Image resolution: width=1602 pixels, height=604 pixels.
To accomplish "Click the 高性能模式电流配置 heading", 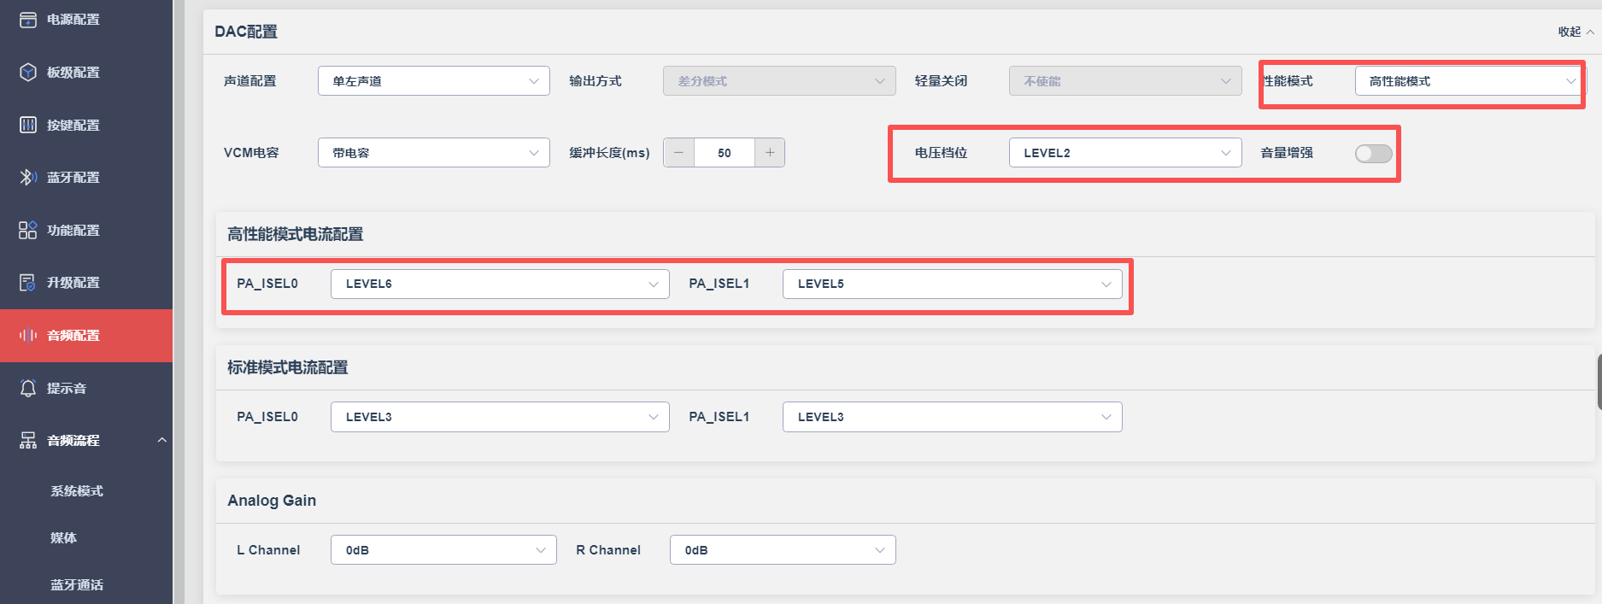I will point(296,234).
